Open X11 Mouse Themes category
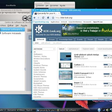This screenshot has width=112, height=112. tap(41, 86)
